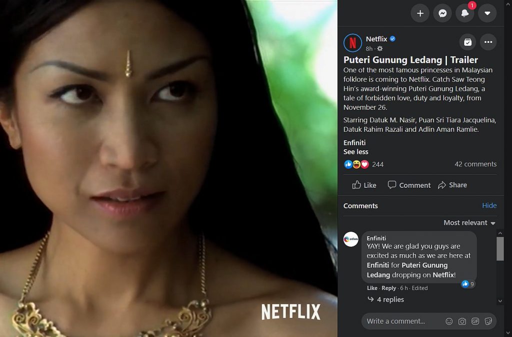Screen dimensions: 512x337
Task: Share the Puteri Gunung Ledang trailer
Action: (452, 185)
